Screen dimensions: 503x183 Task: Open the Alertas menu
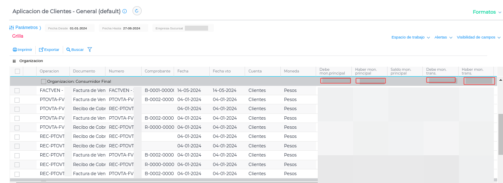(443, 37)
